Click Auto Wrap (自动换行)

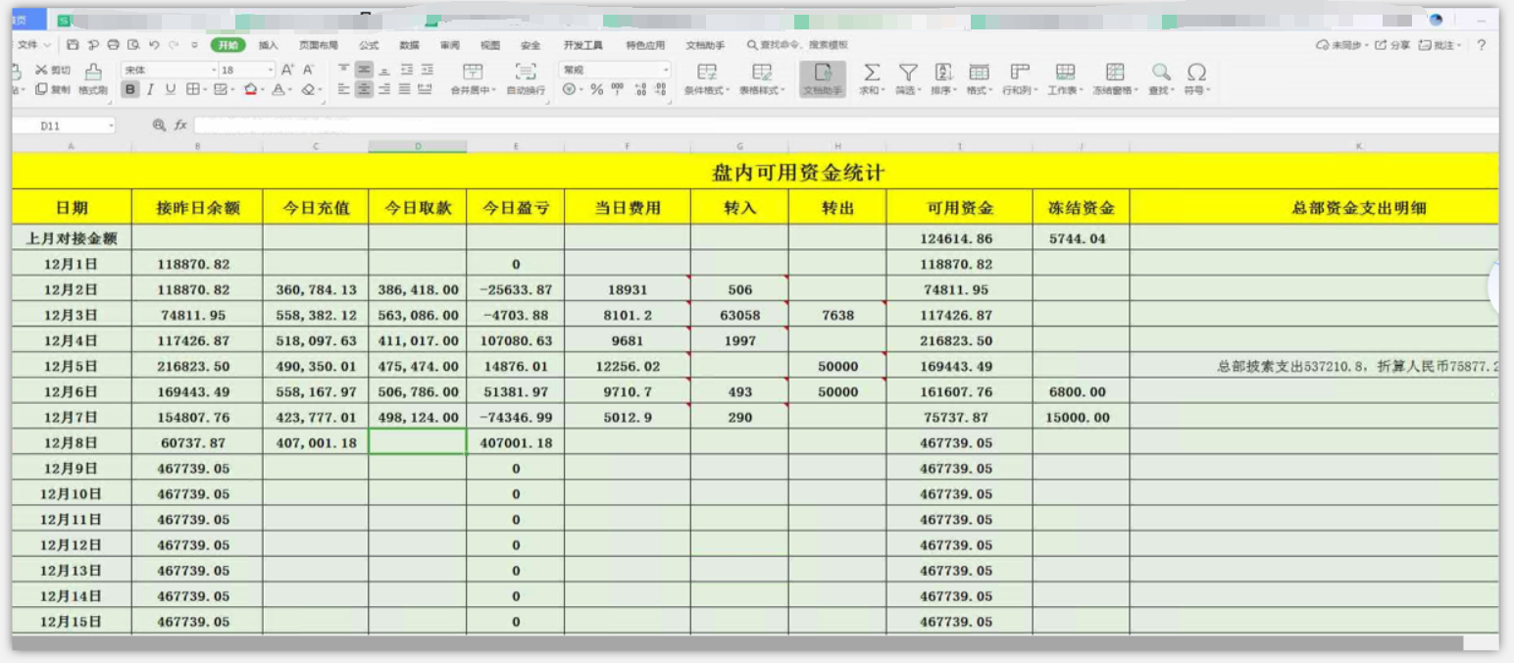coord(526,79)
